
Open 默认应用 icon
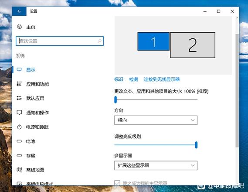19,98
